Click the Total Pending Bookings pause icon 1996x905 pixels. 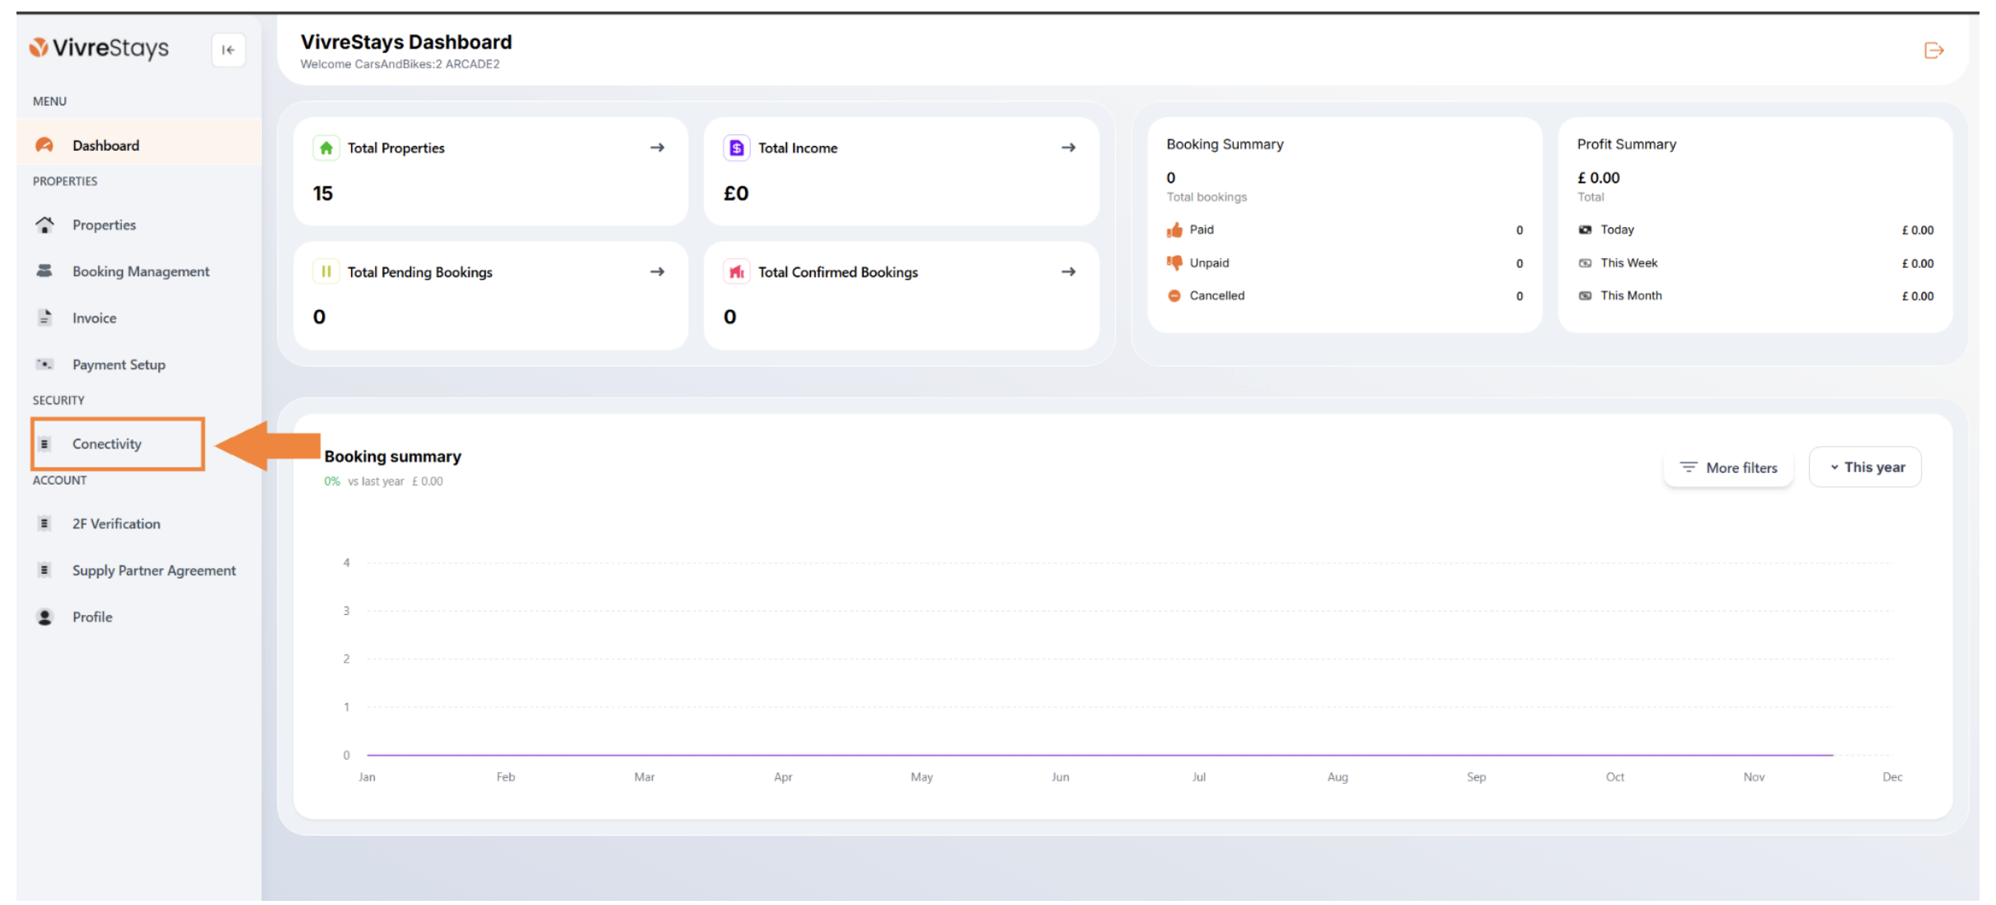point(326,272)
